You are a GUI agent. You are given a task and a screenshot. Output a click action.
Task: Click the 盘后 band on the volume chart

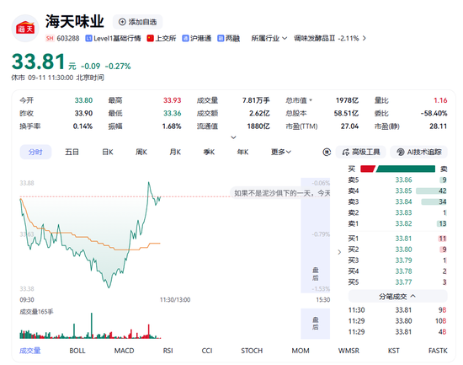point(316,324)
